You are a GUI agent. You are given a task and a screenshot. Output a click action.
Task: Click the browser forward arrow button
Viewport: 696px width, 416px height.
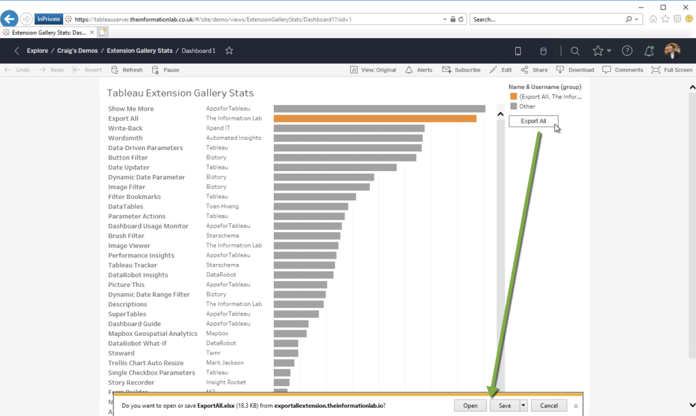point(27,19)
